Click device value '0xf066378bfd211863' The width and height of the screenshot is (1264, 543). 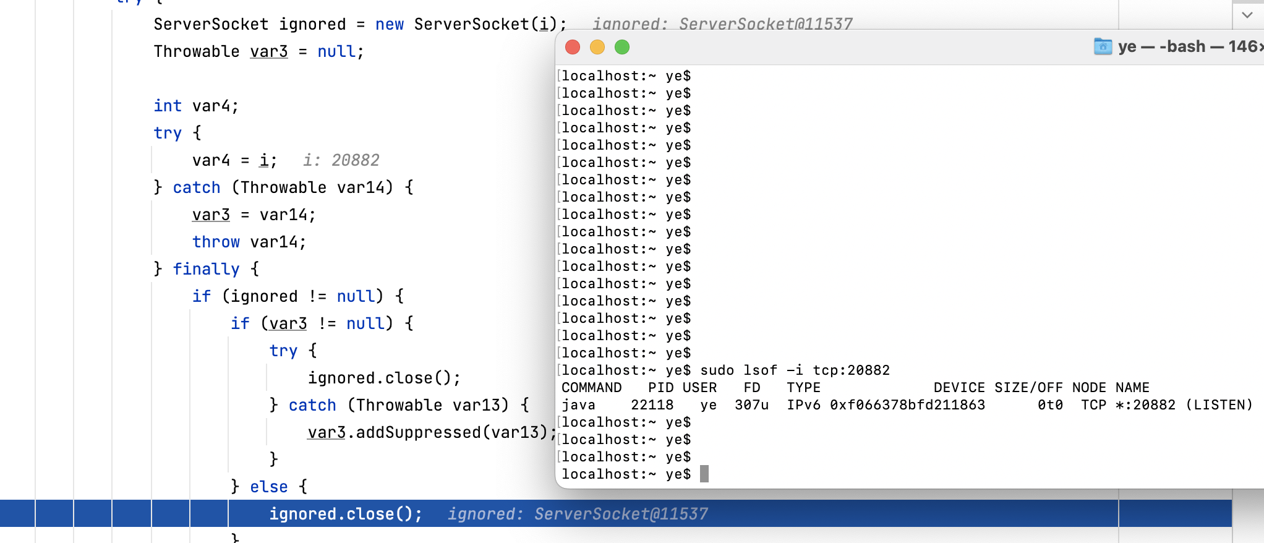(907, 405)
